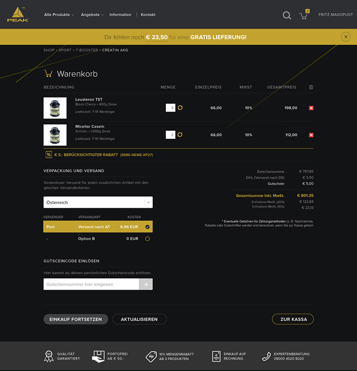The height and width of the screenshot is (371, 357).
Task: Click the Einkauf auf Rechnung invoice icon
Action: (216, 356)
